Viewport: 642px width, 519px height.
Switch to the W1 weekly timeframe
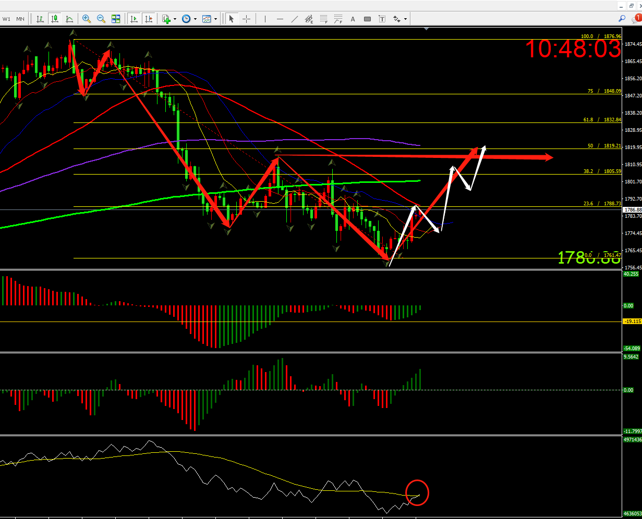(x=6, y=19)
